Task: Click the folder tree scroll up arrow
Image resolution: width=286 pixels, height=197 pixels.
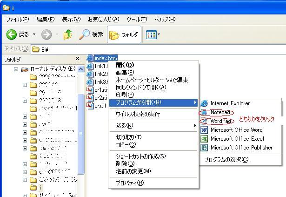Action: pyautogui.click(x=80, y=69)
